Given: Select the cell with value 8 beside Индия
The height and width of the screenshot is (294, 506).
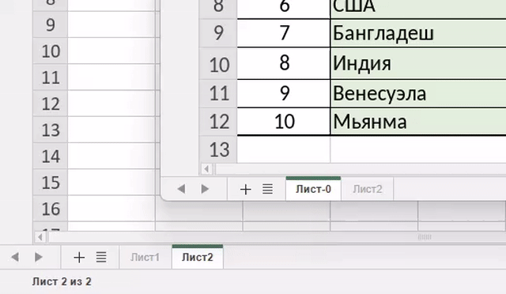Looking at the screenshot, I should coord(284,63).
